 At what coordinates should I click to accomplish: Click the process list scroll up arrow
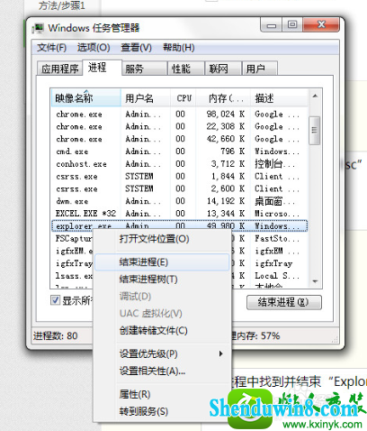click(315, 96)
